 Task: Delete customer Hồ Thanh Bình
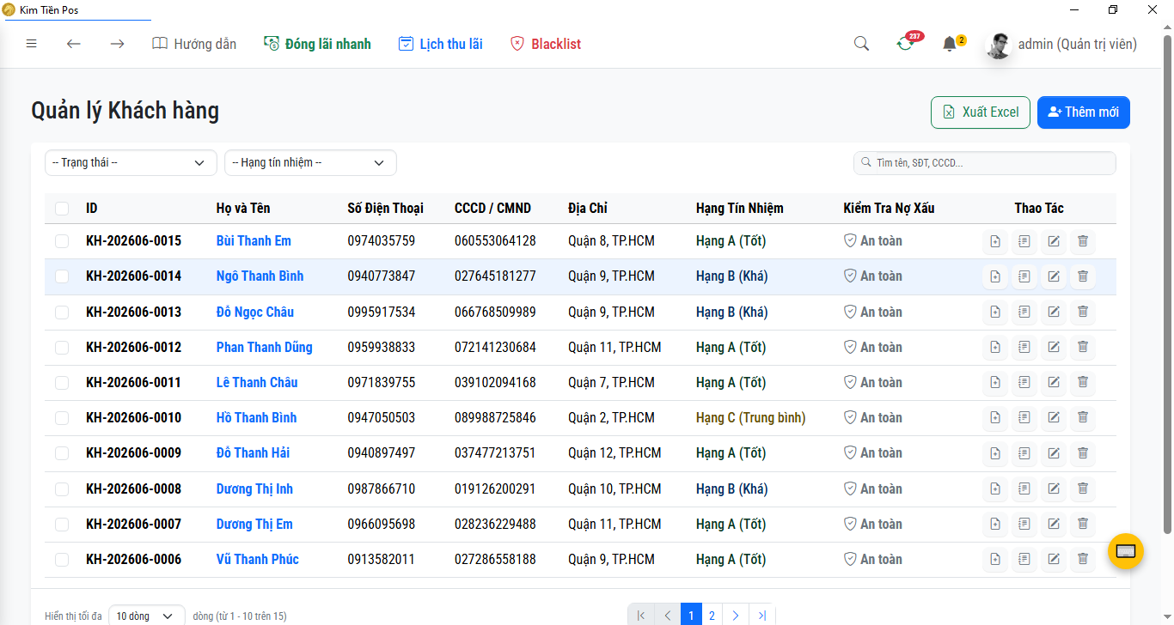click(1083, 417)
